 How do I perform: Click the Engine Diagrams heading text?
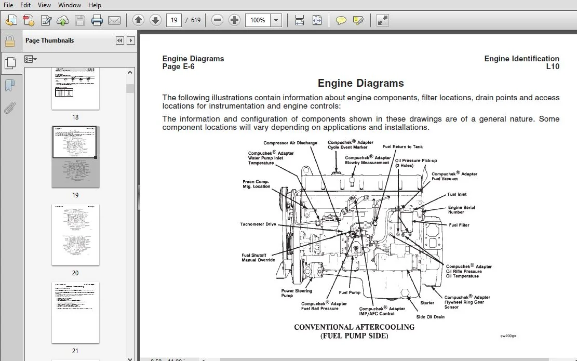[x=360, y=83]
